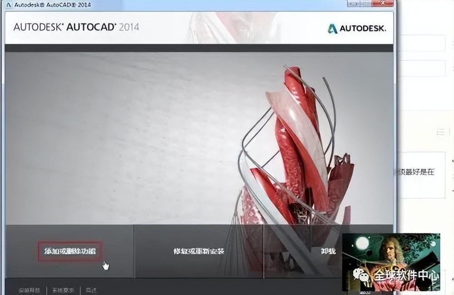This screenshot has height=295, width=454.
Task: Click the 卸载 (Uninstall) button
Action: 328,251
